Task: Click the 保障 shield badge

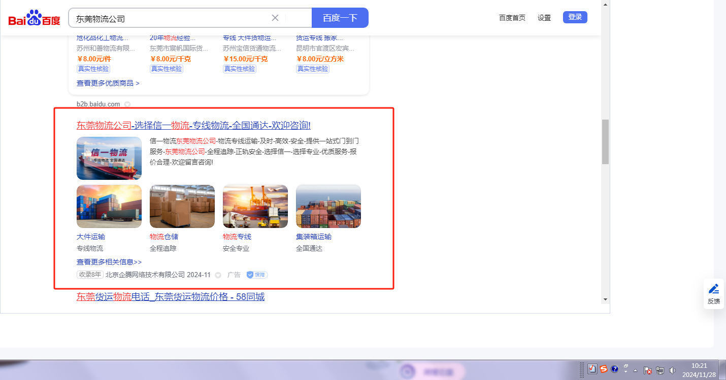Action: click(x=257, y=275)
